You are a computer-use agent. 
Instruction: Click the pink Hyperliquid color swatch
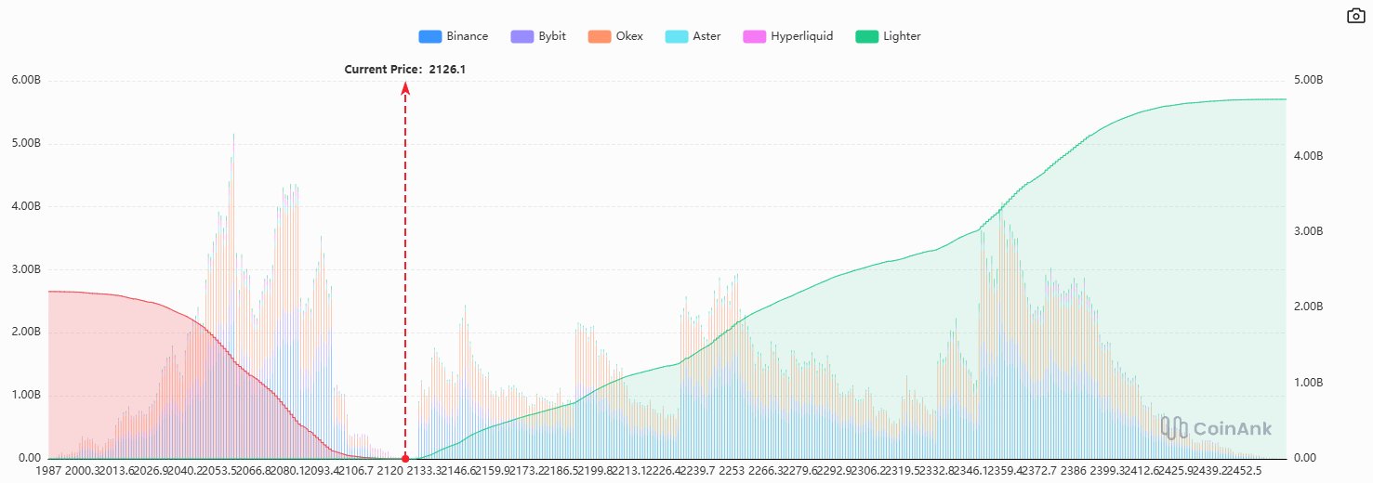coord(754,36)
